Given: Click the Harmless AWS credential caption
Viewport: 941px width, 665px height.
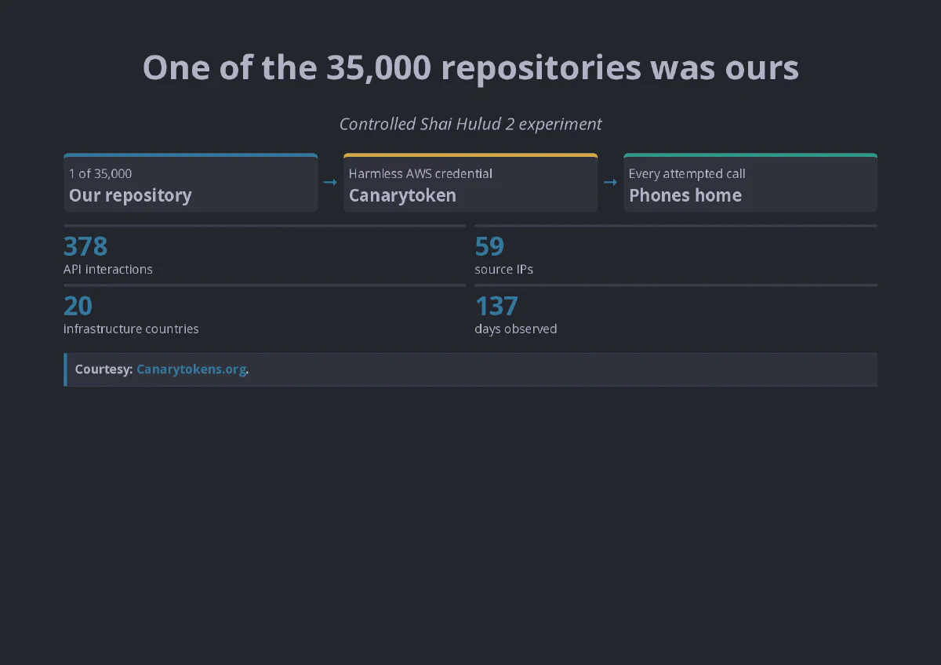Looking at the screenshot, I should coord(420,173).
